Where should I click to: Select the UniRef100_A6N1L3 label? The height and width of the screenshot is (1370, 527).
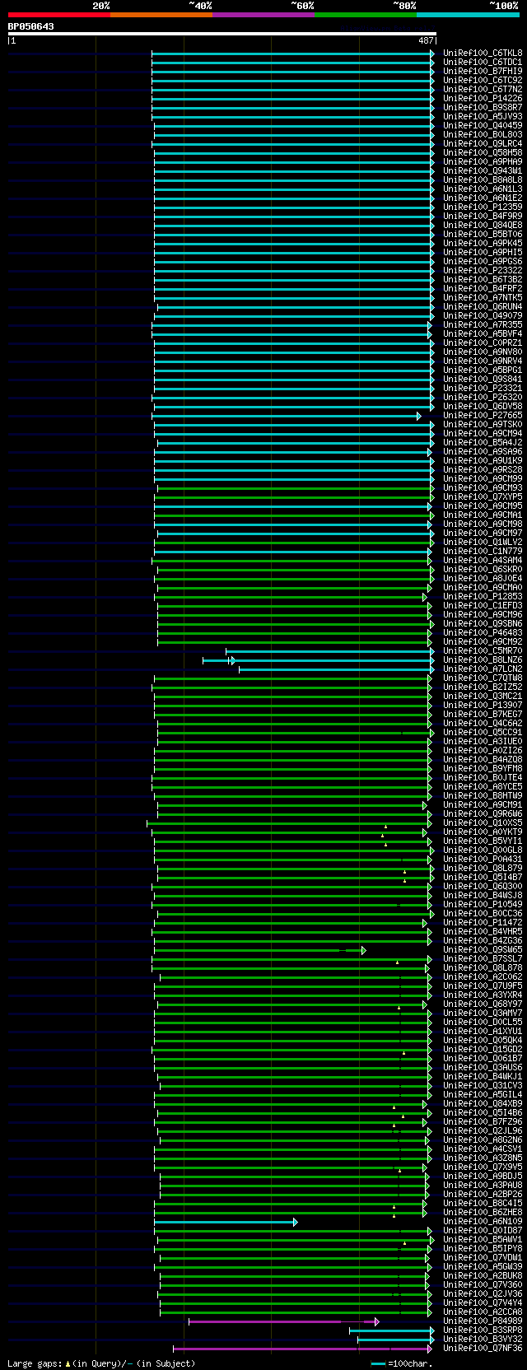pos(483,189)
